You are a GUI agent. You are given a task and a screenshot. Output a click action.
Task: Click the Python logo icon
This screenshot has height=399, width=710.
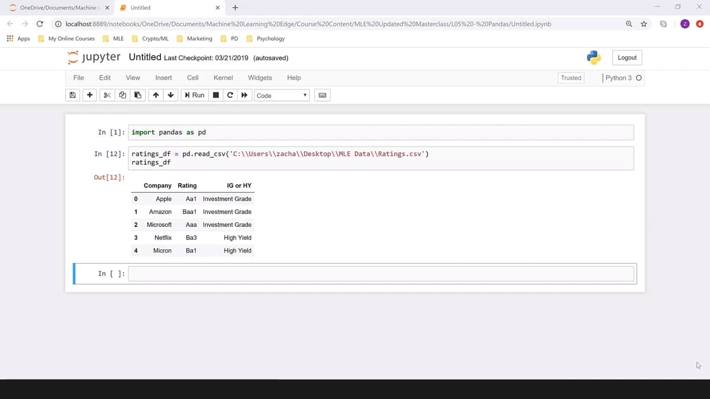(x=593, y=57)
